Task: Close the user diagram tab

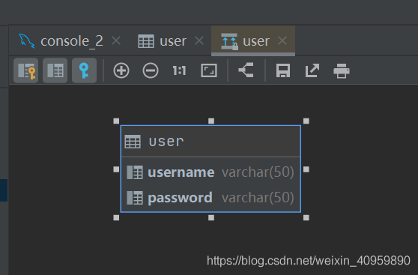Action: [x=282, y=40]
